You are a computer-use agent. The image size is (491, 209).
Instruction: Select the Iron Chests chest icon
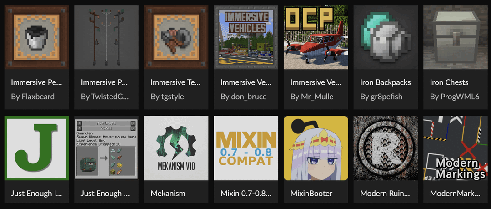coord(456,37)
